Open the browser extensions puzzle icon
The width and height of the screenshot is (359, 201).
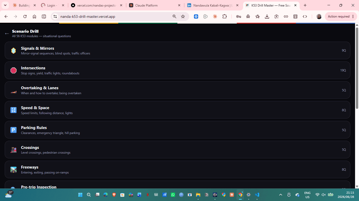tap(224, 16)
